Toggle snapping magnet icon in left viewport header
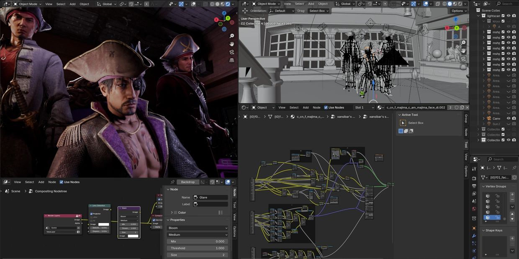The height and width of the screenshot is (259, 519). (131, 4)
